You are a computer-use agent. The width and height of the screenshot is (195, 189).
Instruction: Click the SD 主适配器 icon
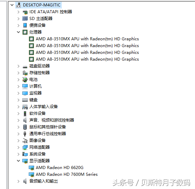pos(25,19)
